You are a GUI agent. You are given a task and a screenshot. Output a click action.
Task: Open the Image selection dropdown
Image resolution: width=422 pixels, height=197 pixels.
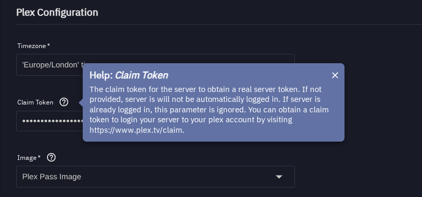156,177
